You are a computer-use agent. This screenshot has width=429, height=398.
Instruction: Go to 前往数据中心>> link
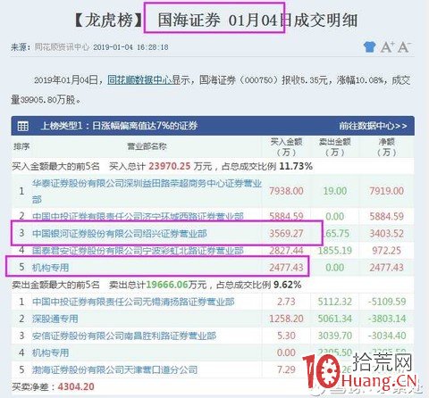373,126
